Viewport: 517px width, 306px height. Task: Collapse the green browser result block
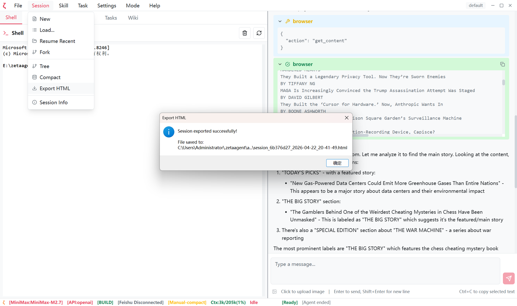point(280,64)
